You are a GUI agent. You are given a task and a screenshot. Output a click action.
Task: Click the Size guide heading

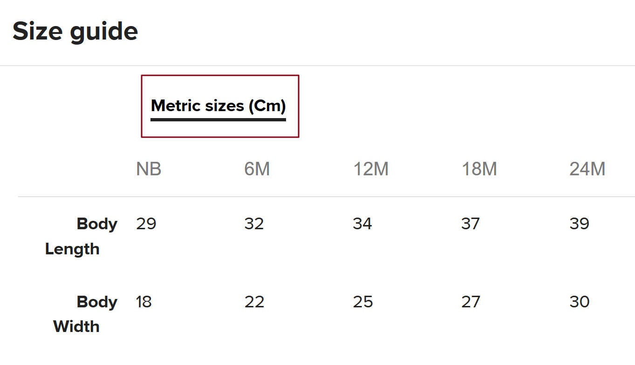pyautogui.click(x=75, y=32)
